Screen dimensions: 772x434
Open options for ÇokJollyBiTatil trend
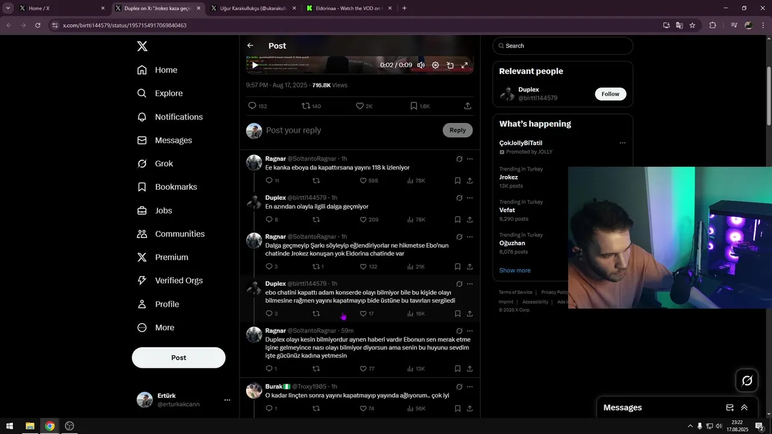622,143
